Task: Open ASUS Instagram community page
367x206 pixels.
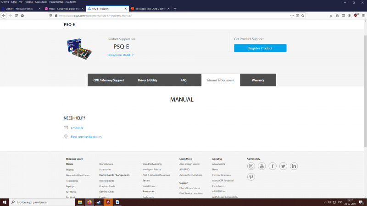Action: 251,166
